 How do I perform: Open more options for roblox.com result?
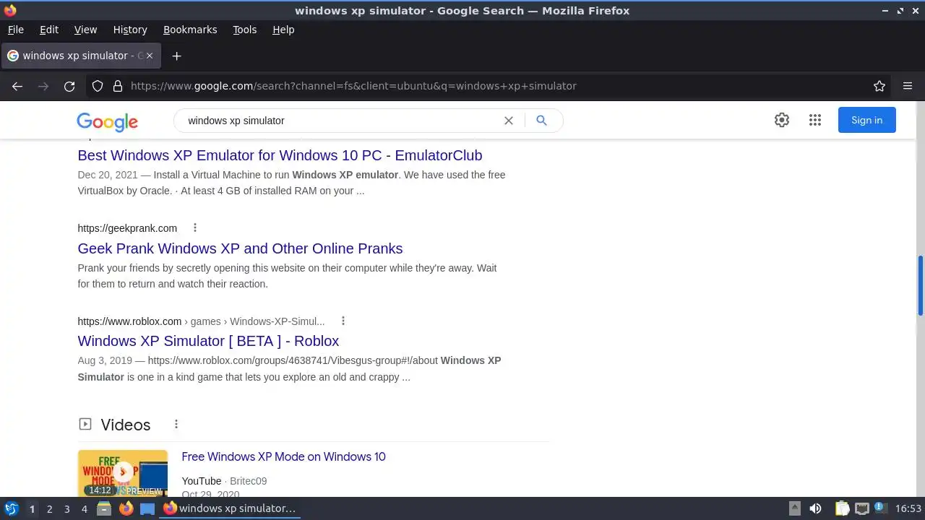click(343, 321)
